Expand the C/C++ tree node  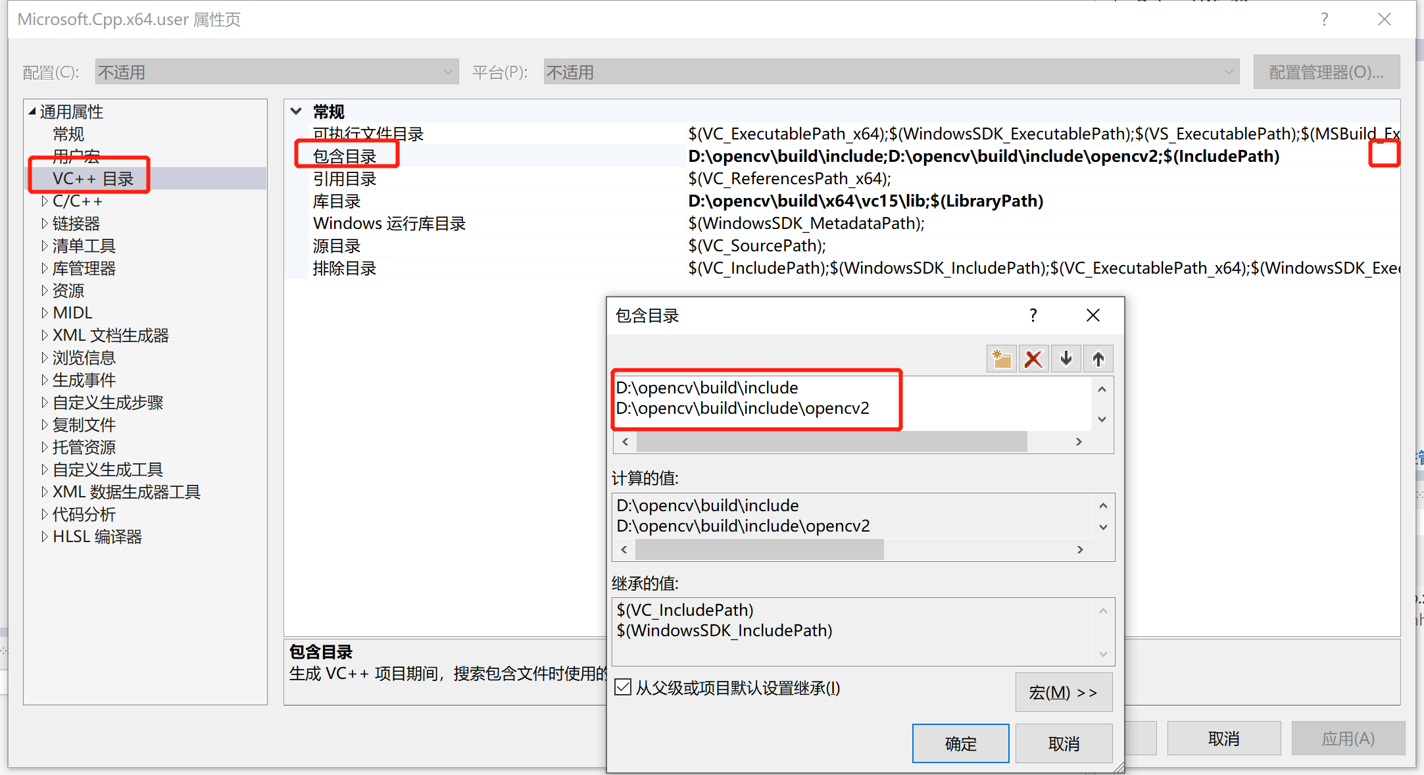[x=45, y=201]
